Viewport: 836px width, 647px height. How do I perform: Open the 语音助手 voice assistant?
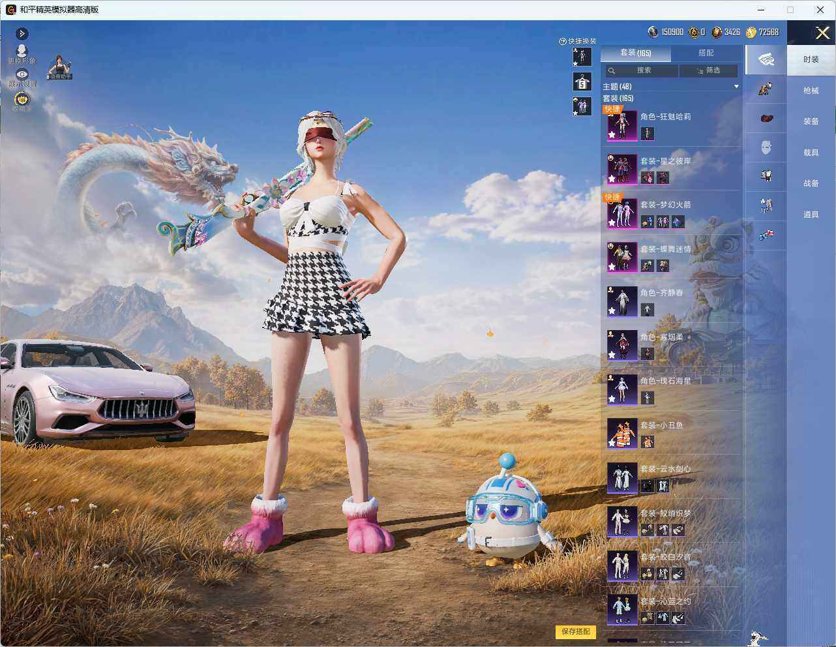pos(59,67)
